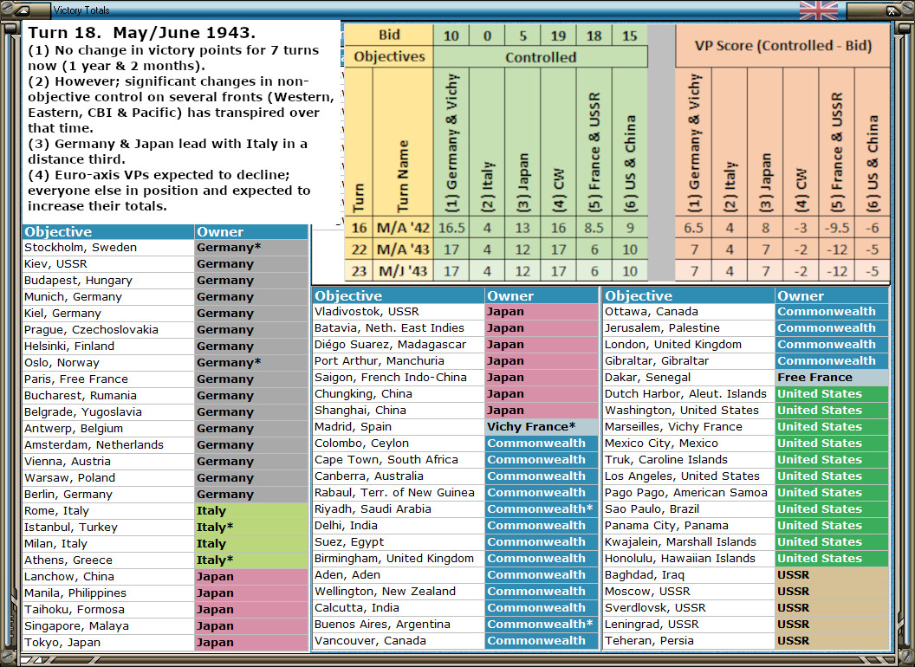Click Manila, Philippines objective
Screen dimensions: 915x667
[x=108, y=593]
